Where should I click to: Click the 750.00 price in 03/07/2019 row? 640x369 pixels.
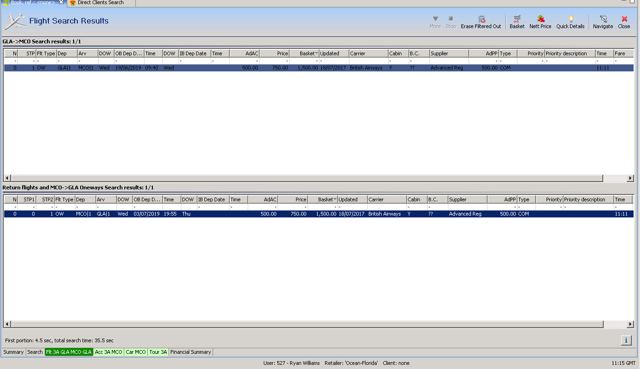pyautogui.click(x=293, y=214)
